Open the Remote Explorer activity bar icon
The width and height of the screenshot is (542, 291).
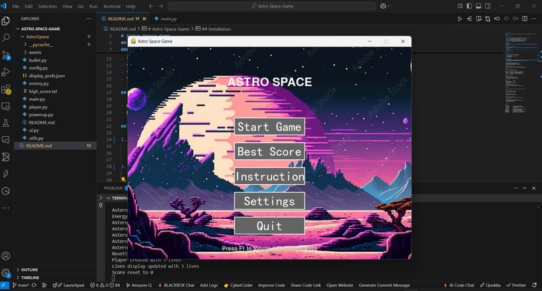tap(5, 106)
